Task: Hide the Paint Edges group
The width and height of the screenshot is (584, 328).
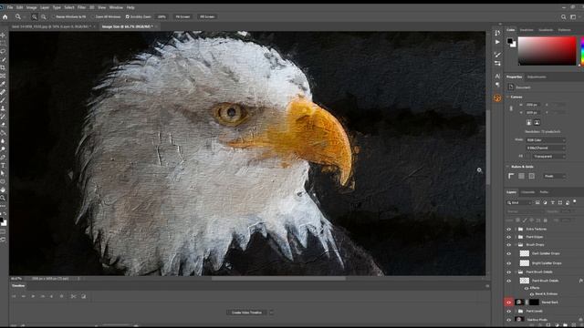Action: coord(509,237)
